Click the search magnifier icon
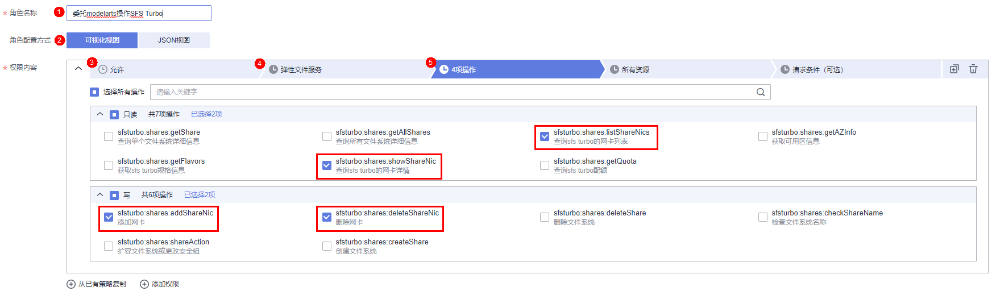 click(x=761, y=92)
